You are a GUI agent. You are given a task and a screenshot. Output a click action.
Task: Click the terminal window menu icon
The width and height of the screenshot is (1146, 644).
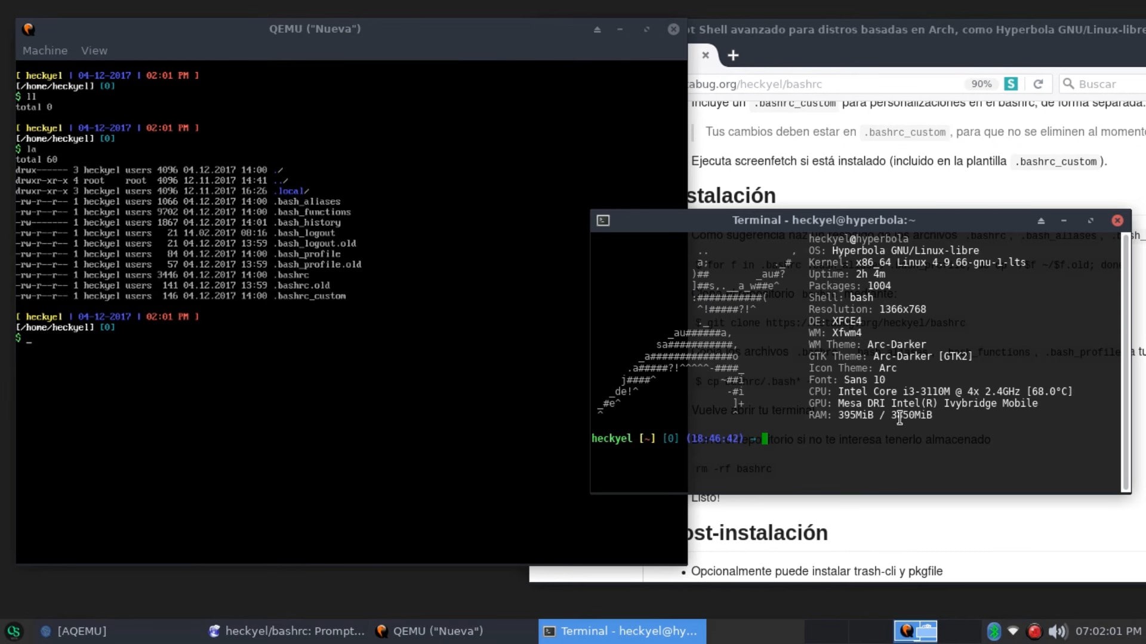[x=603, y=221]
